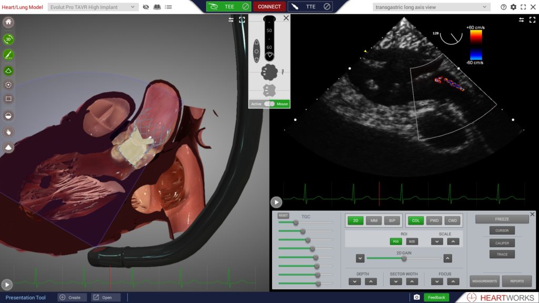Increase SCALE with the up arrow
The height and width of the screenshot is (303, 539).
pyautogui.click(x=453, y=241)
